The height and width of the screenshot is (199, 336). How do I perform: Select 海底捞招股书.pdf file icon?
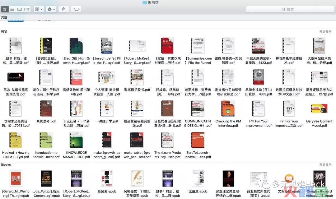pyautogui.click(x=137, y=77)
